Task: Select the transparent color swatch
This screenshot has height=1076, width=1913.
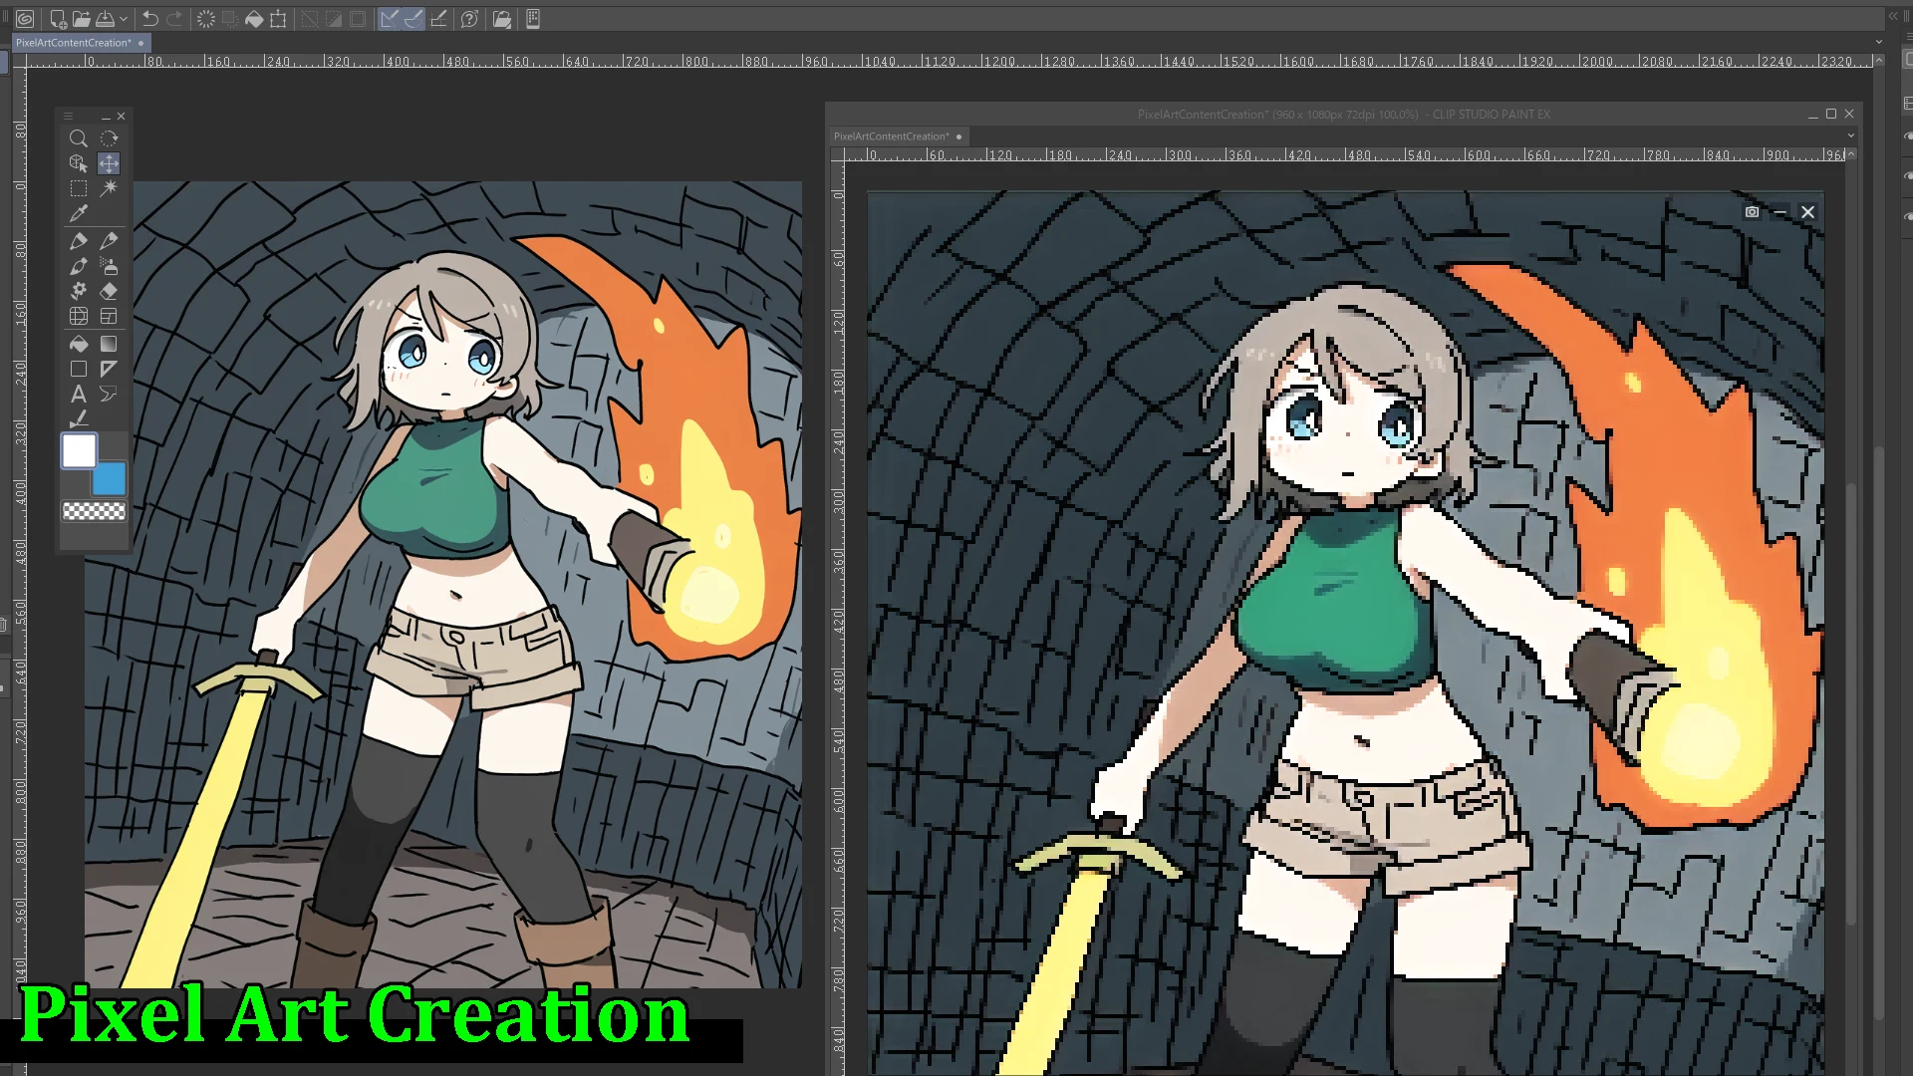Action: point(94,511)
